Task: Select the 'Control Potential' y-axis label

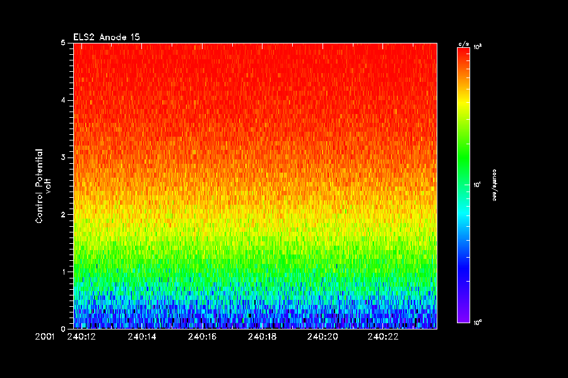Action: coord(39,186)
